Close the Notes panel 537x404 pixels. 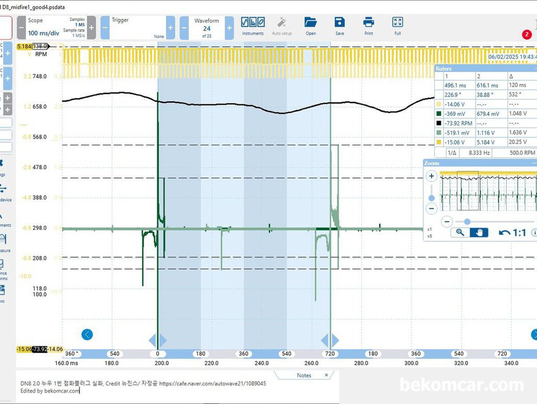[x=326, y=375]
